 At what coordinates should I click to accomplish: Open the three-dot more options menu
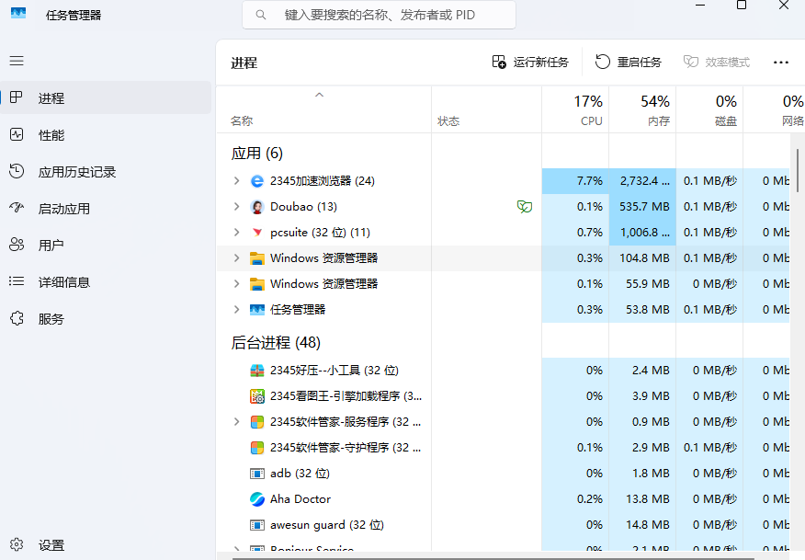point(780,63)
